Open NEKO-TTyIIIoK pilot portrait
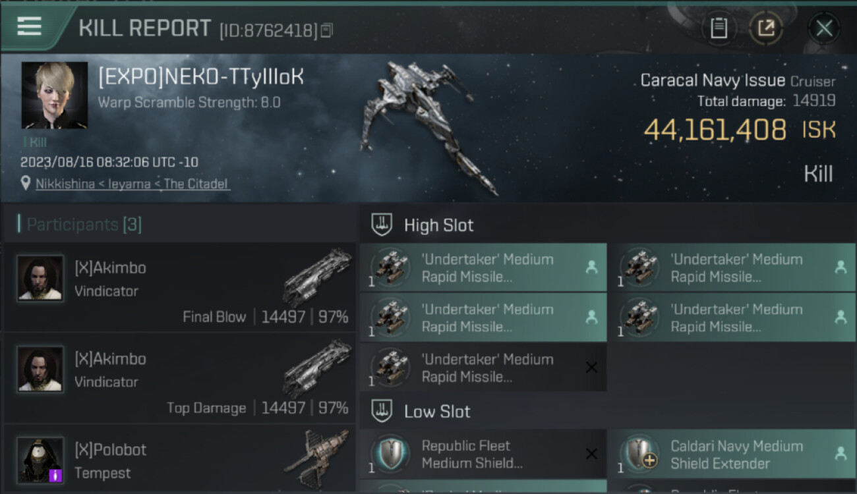Image resolution: width=857 pixels, height=494 pixels. (55, 96)
